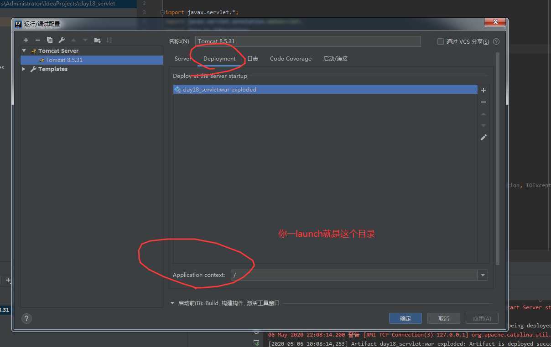This screenshot has height=347, width=551.
Task: Add new configuration with plus icon
Action: pyautogui.click(x=26, y=40)
